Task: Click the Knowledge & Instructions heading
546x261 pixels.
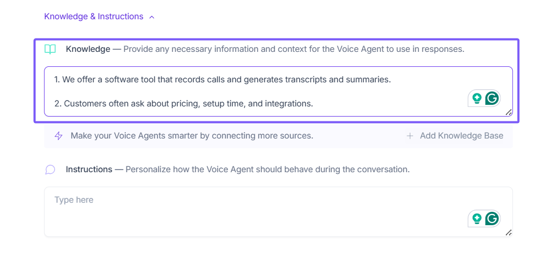Action: (x=94, y=17)
